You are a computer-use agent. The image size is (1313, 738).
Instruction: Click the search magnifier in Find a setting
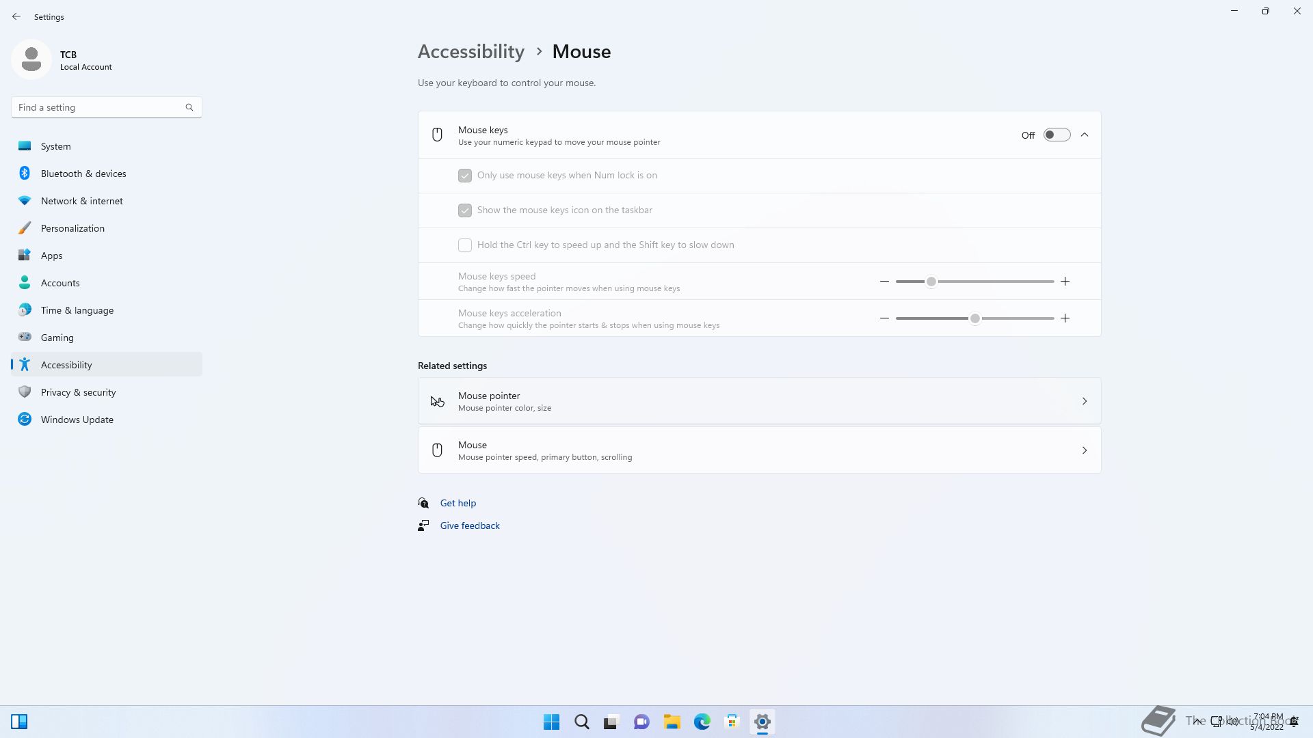tap(189, 107)
